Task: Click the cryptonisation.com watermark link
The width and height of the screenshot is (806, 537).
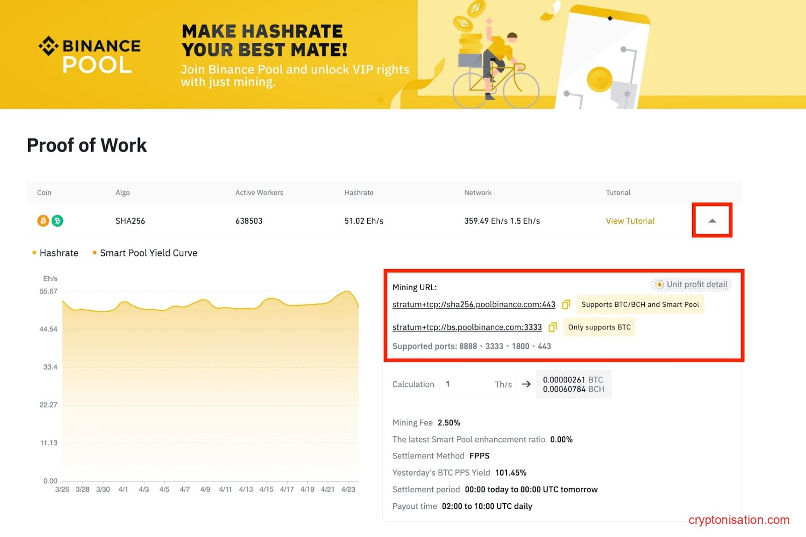Action: 739,520
